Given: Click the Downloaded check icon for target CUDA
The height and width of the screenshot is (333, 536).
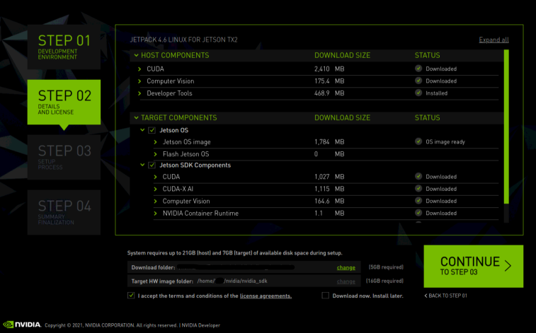Looking at the screenshot, I should coord(418,176).
